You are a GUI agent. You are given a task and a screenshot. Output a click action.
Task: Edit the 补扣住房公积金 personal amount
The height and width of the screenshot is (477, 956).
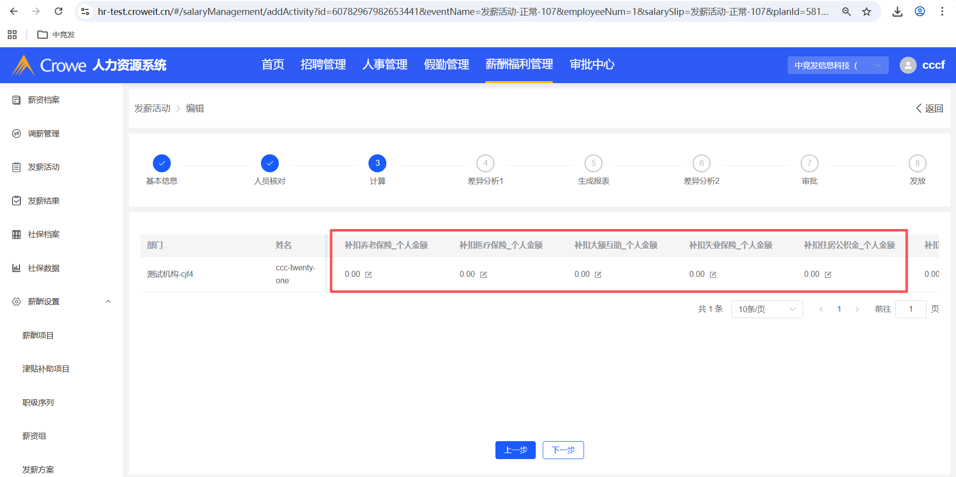(828, 275)
